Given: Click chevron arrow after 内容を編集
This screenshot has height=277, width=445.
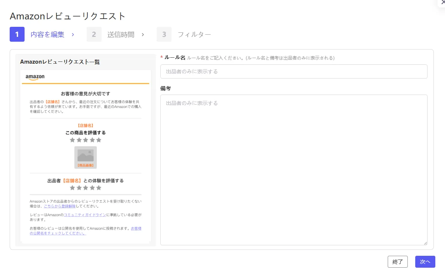Looking at the screenshot, I should coord(73,35).
